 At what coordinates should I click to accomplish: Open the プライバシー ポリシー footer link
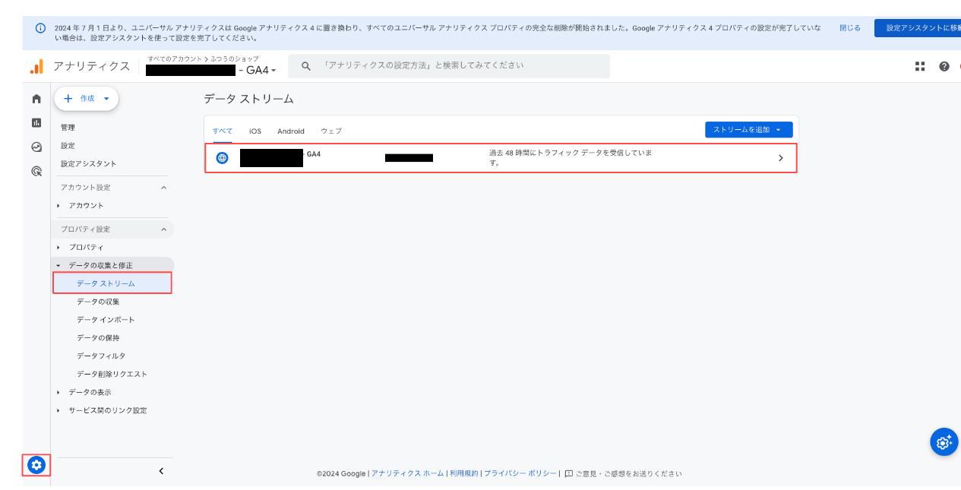(520, 473)
